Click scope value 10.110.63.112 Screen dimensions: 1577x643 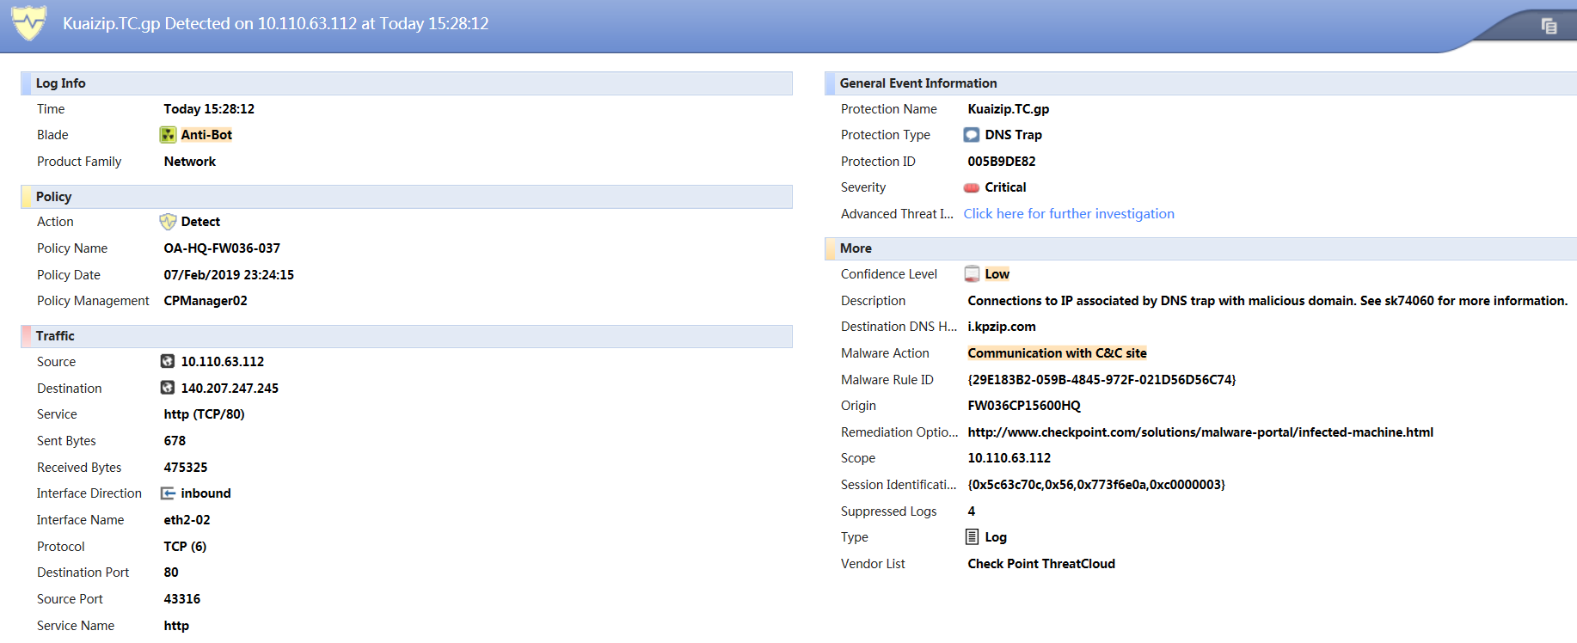[x=1009, y=458]
